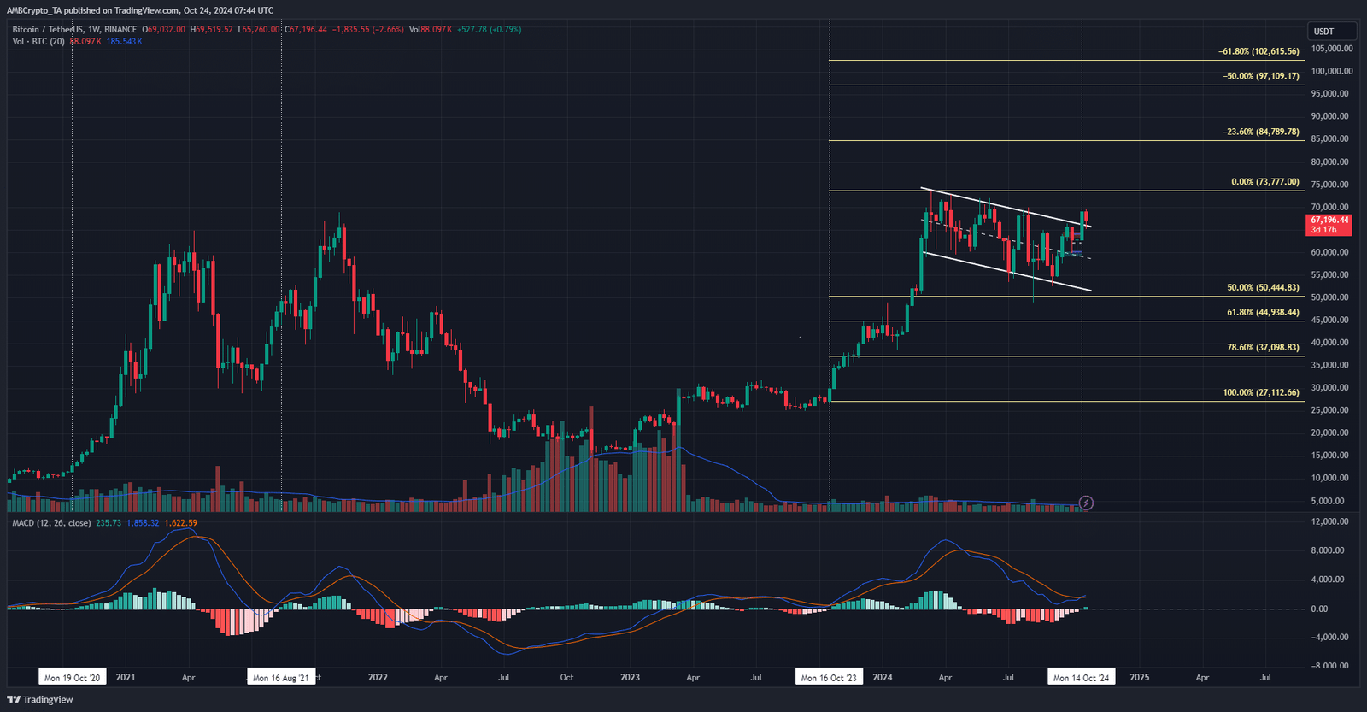Click the 2025 label on time axis

(1139, 678)
